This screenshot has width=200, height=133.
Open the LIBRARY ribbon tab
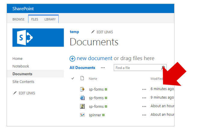coord(50,19)
